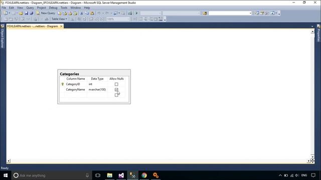Open the Object Explorer side panel
Viewport: 321px width, 180px height.
[3, 36]
